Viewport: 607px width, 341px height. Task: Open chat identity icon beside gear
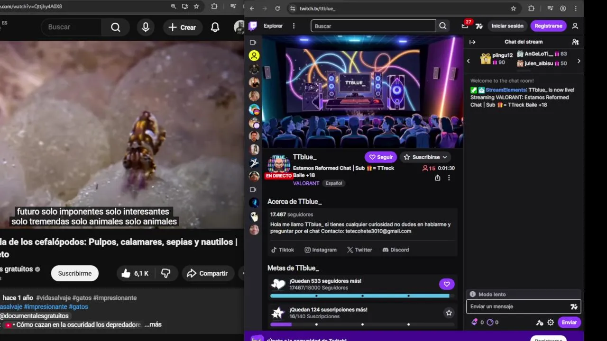point(540,323)
